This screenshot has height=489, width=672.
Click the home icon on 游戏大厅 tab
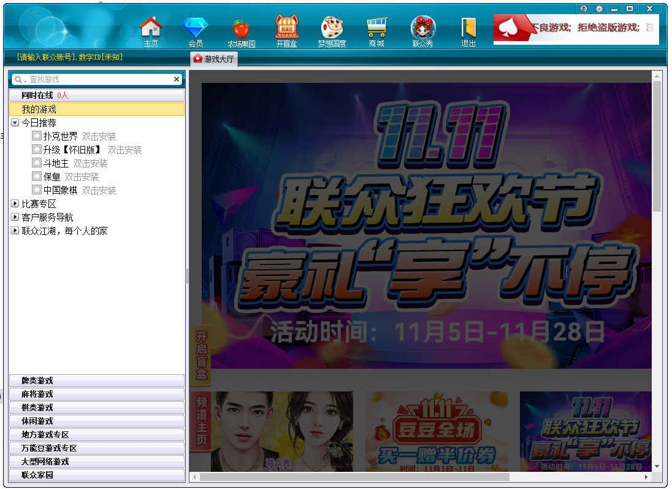point(197,58)
